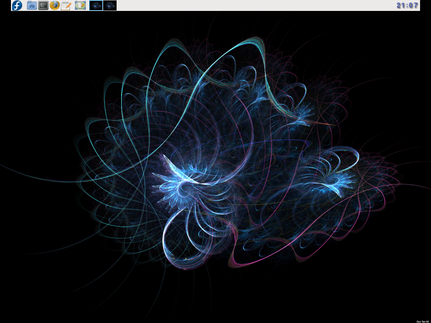Click the Firefox globe launcher
Screen dimensions: 431x323
pos(54,5)
